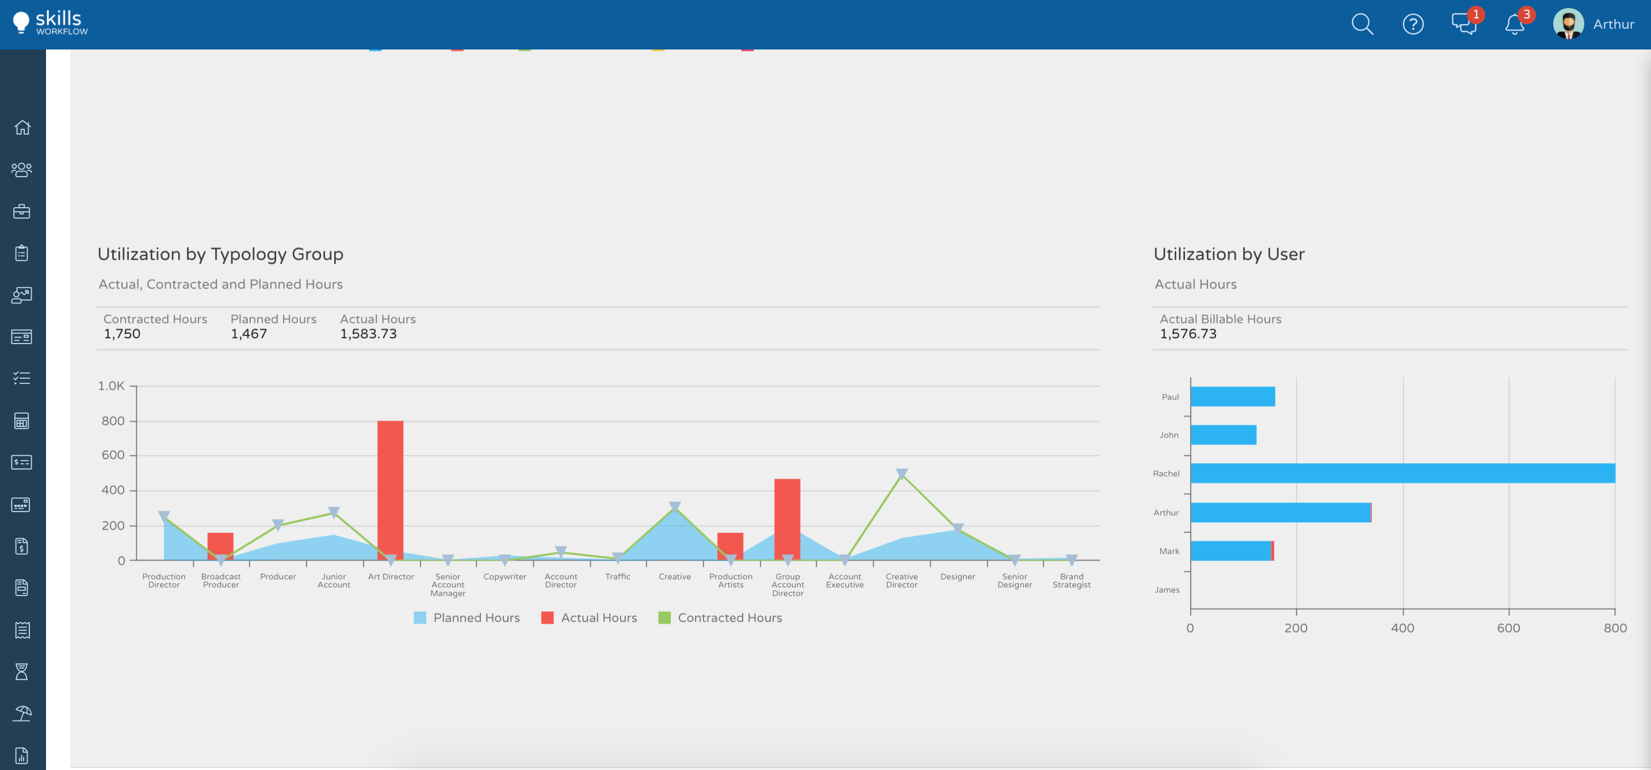
Task: Open the help question mark icon
Action: (x=1413, y=24)
